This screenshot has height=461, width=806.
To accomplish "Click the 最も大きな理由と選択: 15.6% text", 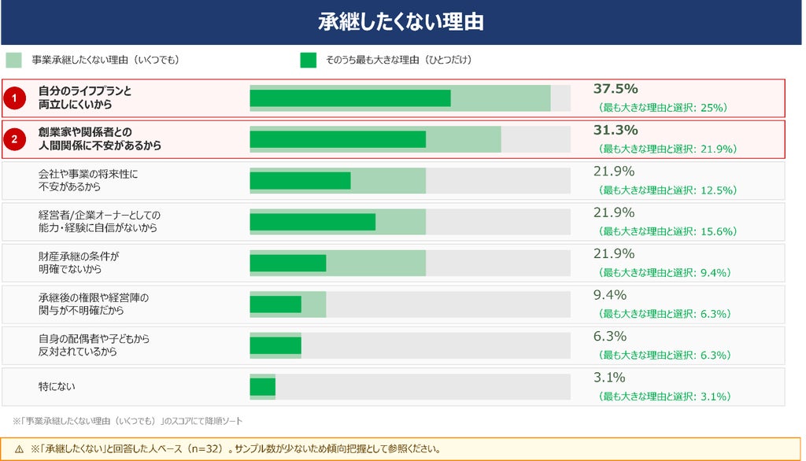I will pos(667,232).
